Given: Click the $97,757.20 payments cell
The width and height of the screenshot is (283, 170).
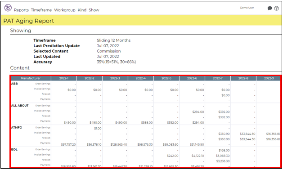Looking at the screenshot, I should [x=68, y=144].
